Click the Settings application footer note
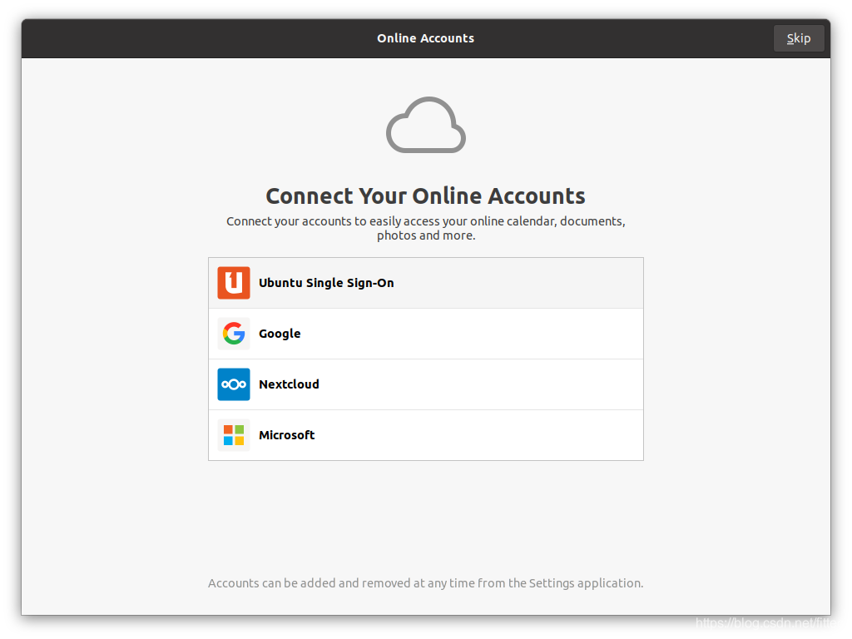 click(x=425, y=583)
